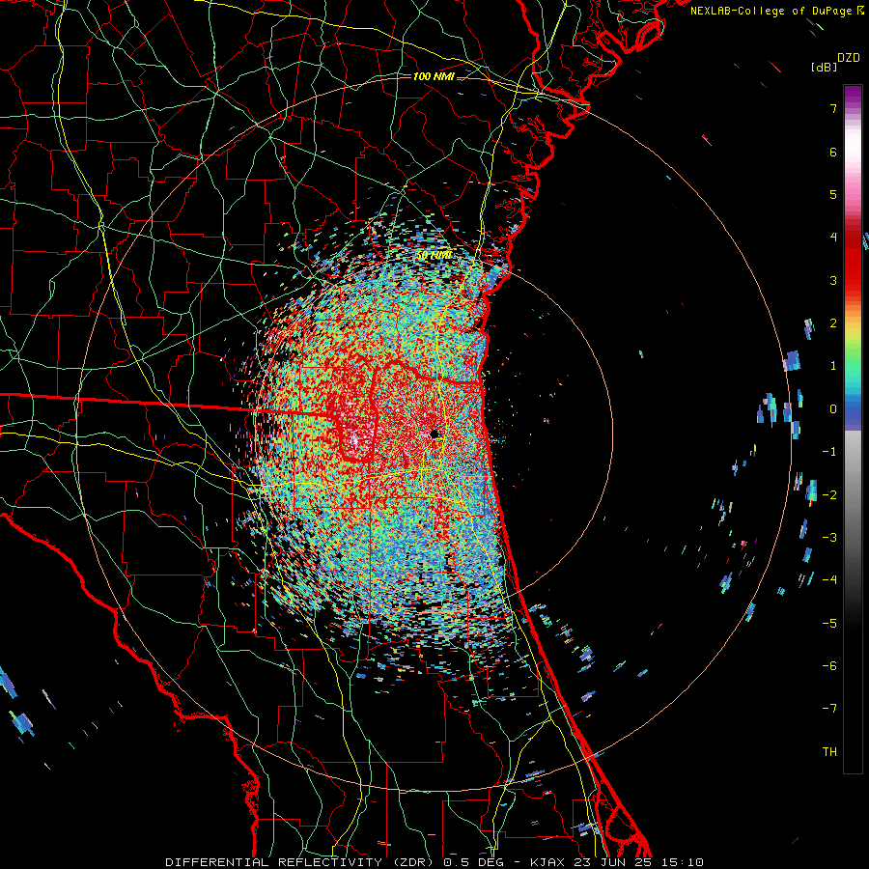Screen dimensions: 869x869
Task: Click the -7 value on the color scale
Action: [829, 709]
